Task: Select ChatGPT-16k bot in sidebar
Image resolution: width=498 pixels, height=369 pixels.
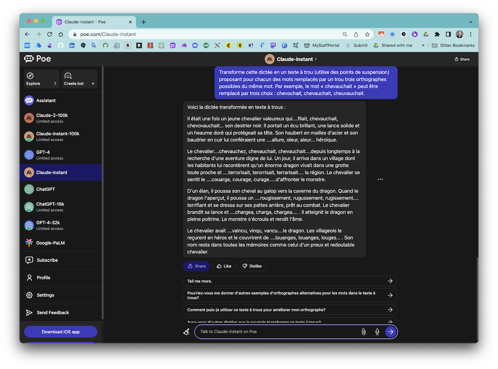Action: [x=61, y=207]
